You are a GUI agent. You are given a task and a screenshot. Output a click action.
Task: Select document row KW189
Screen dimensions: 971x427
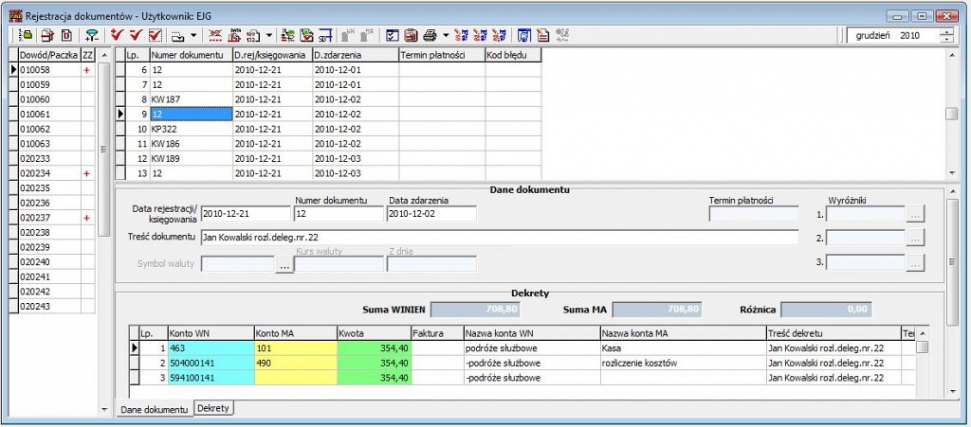point(192,159)
